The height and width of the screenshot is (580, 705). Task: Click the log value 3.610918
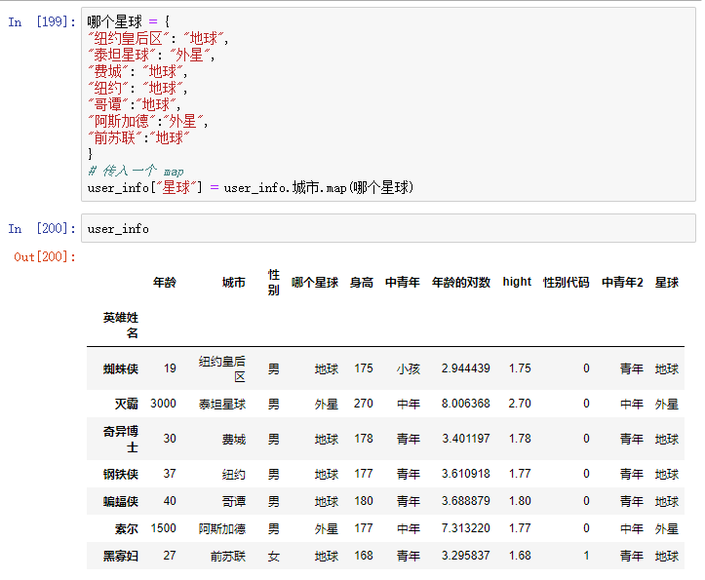point(465,474)
